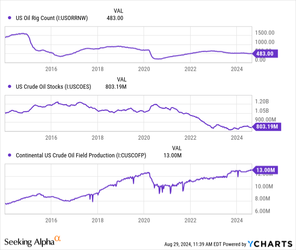Click the US Crude Oil Stocks legend dot

click(10, 86)
